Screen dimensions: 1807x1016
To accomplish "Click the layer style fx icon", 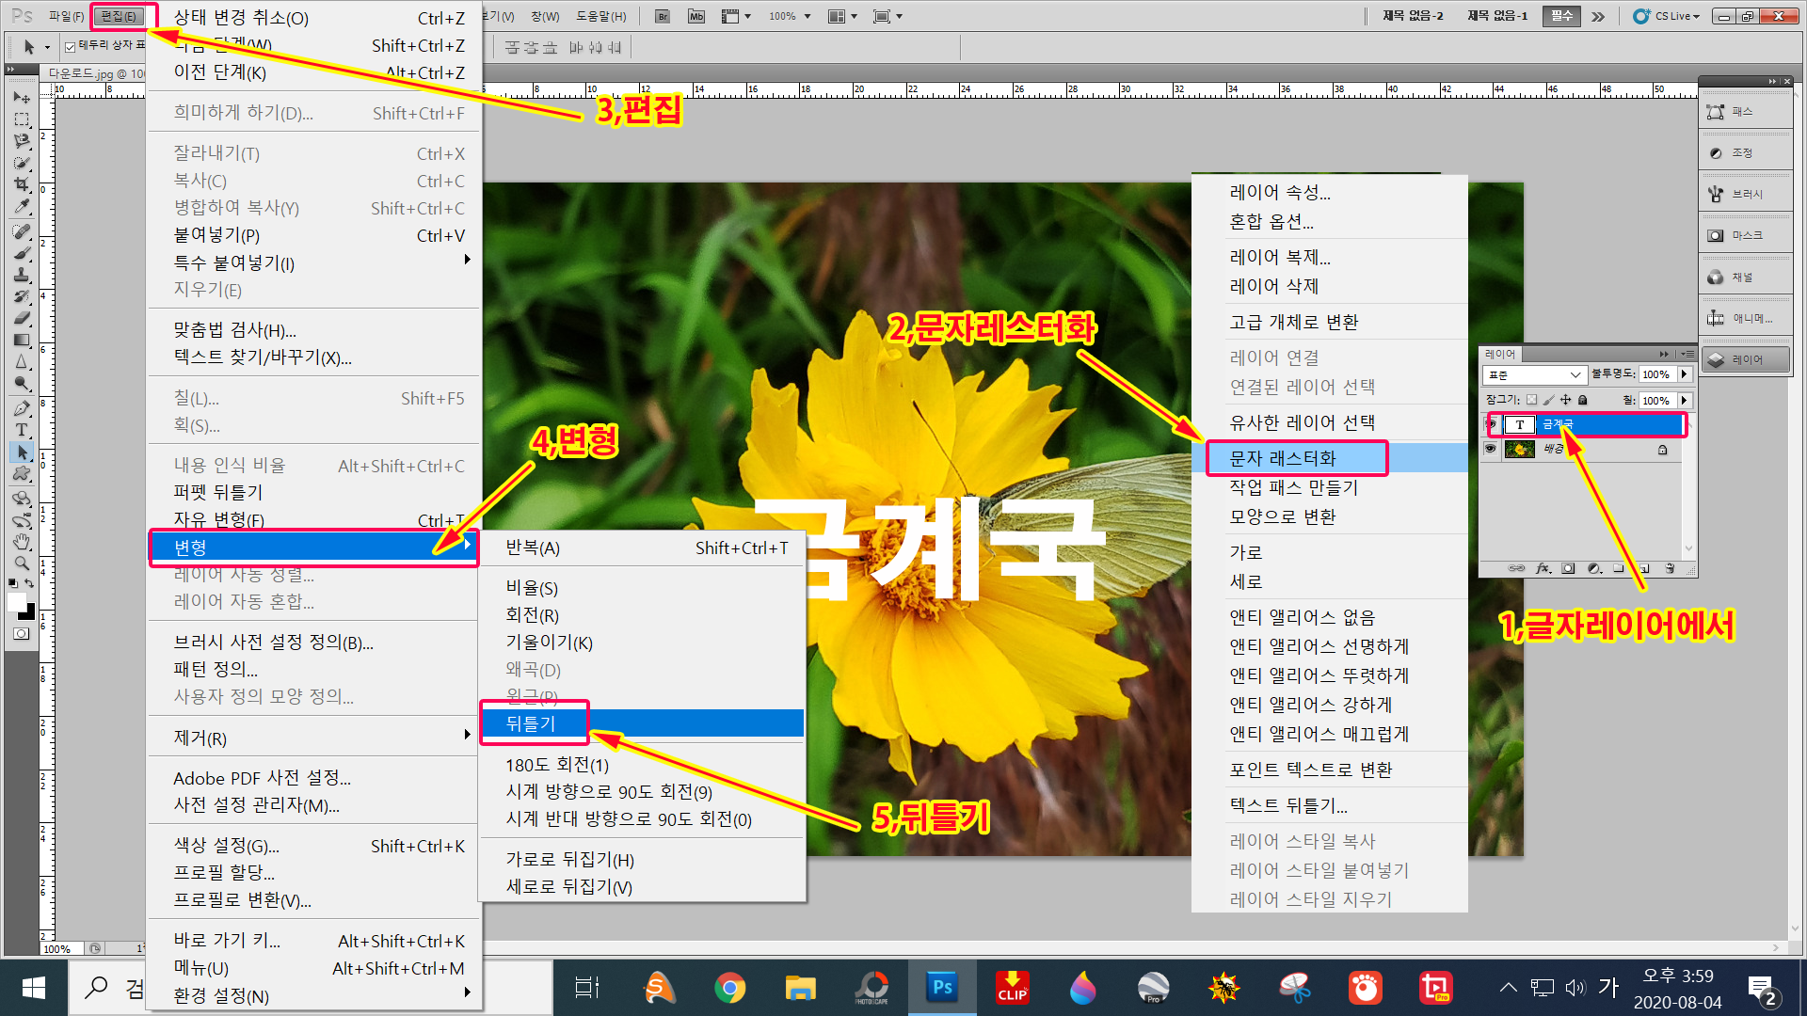I will coord(1543,568).
